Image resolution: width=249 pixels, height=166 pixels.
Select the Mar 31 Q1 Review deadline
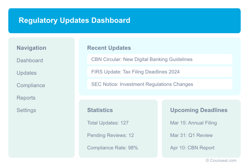191,135
